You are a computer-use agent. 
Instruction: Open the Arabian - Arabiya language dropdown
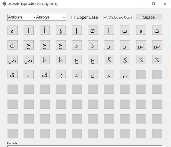(37, 17)
